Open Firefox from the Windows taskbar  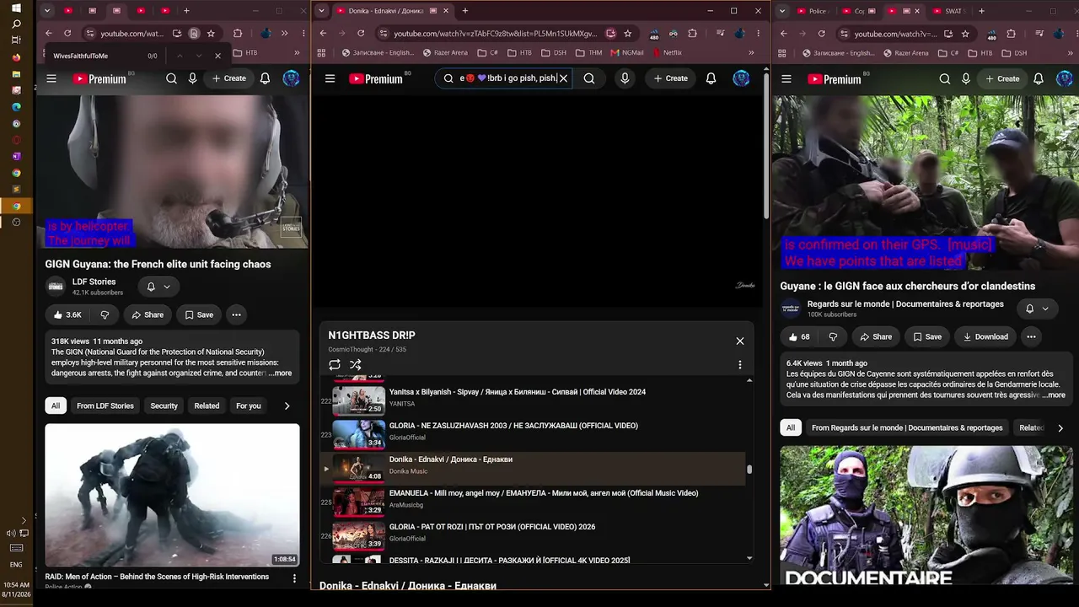pos(16,57)
